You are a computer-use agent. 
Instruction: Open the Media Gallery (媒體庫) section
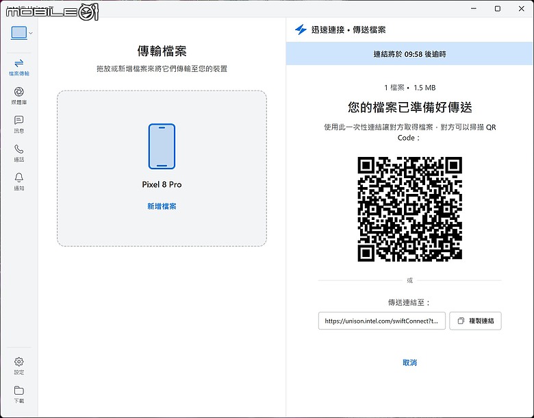pyautogui.click(x=18, y=96)
